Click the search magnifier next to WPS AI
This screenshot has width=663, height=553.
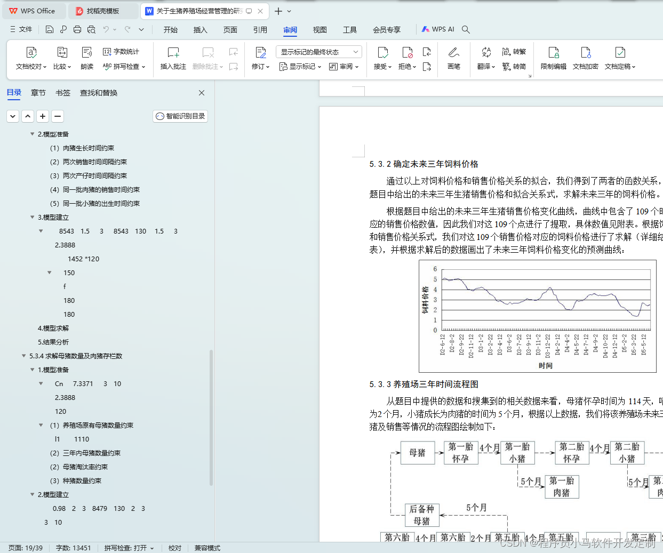point(466,29)
